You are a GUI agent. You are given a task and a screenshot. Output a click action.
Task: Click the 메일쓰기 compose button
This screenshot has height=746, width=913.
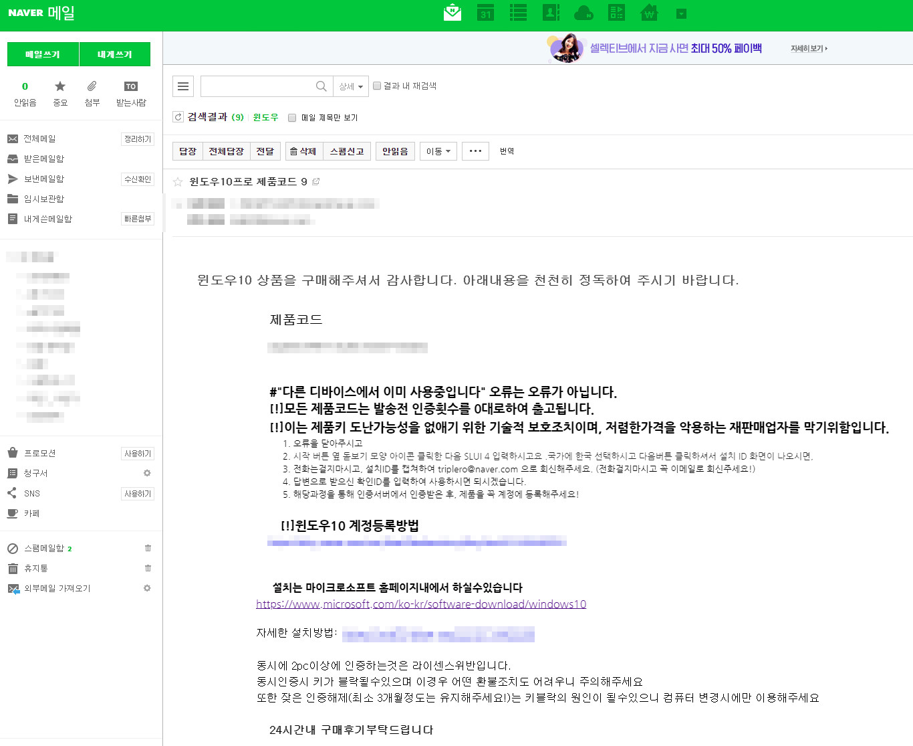43,54
